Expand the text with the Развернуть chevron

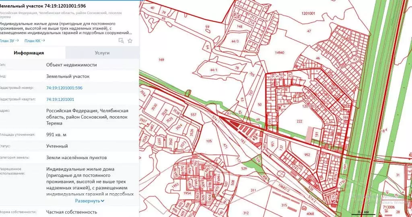(90, 201)
